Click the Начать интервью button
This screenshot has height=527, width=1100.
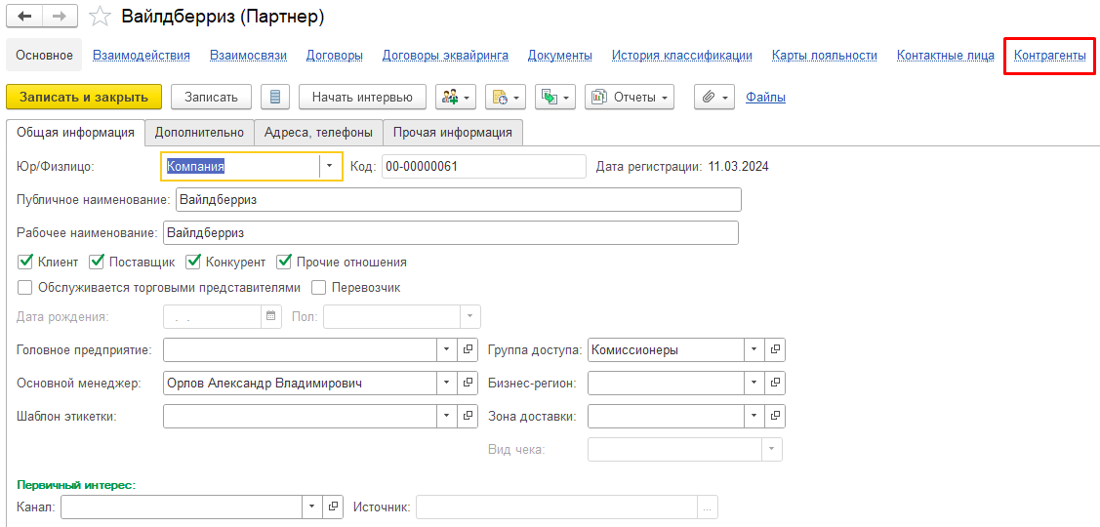(362, 98)
